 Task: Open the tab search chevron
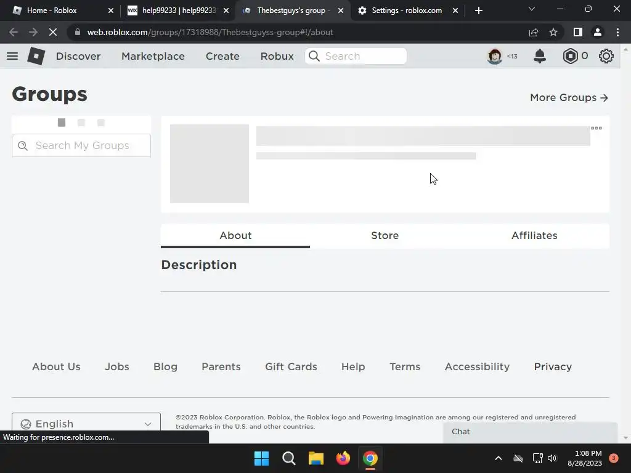click(x=532, y=9)
